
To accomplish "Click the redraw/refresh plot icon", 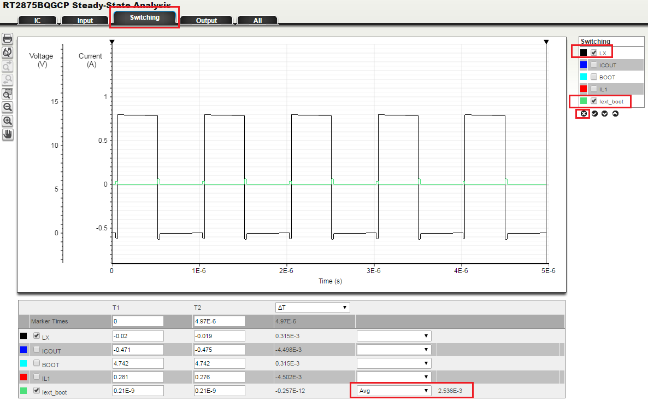I will [x=7, y=53].
